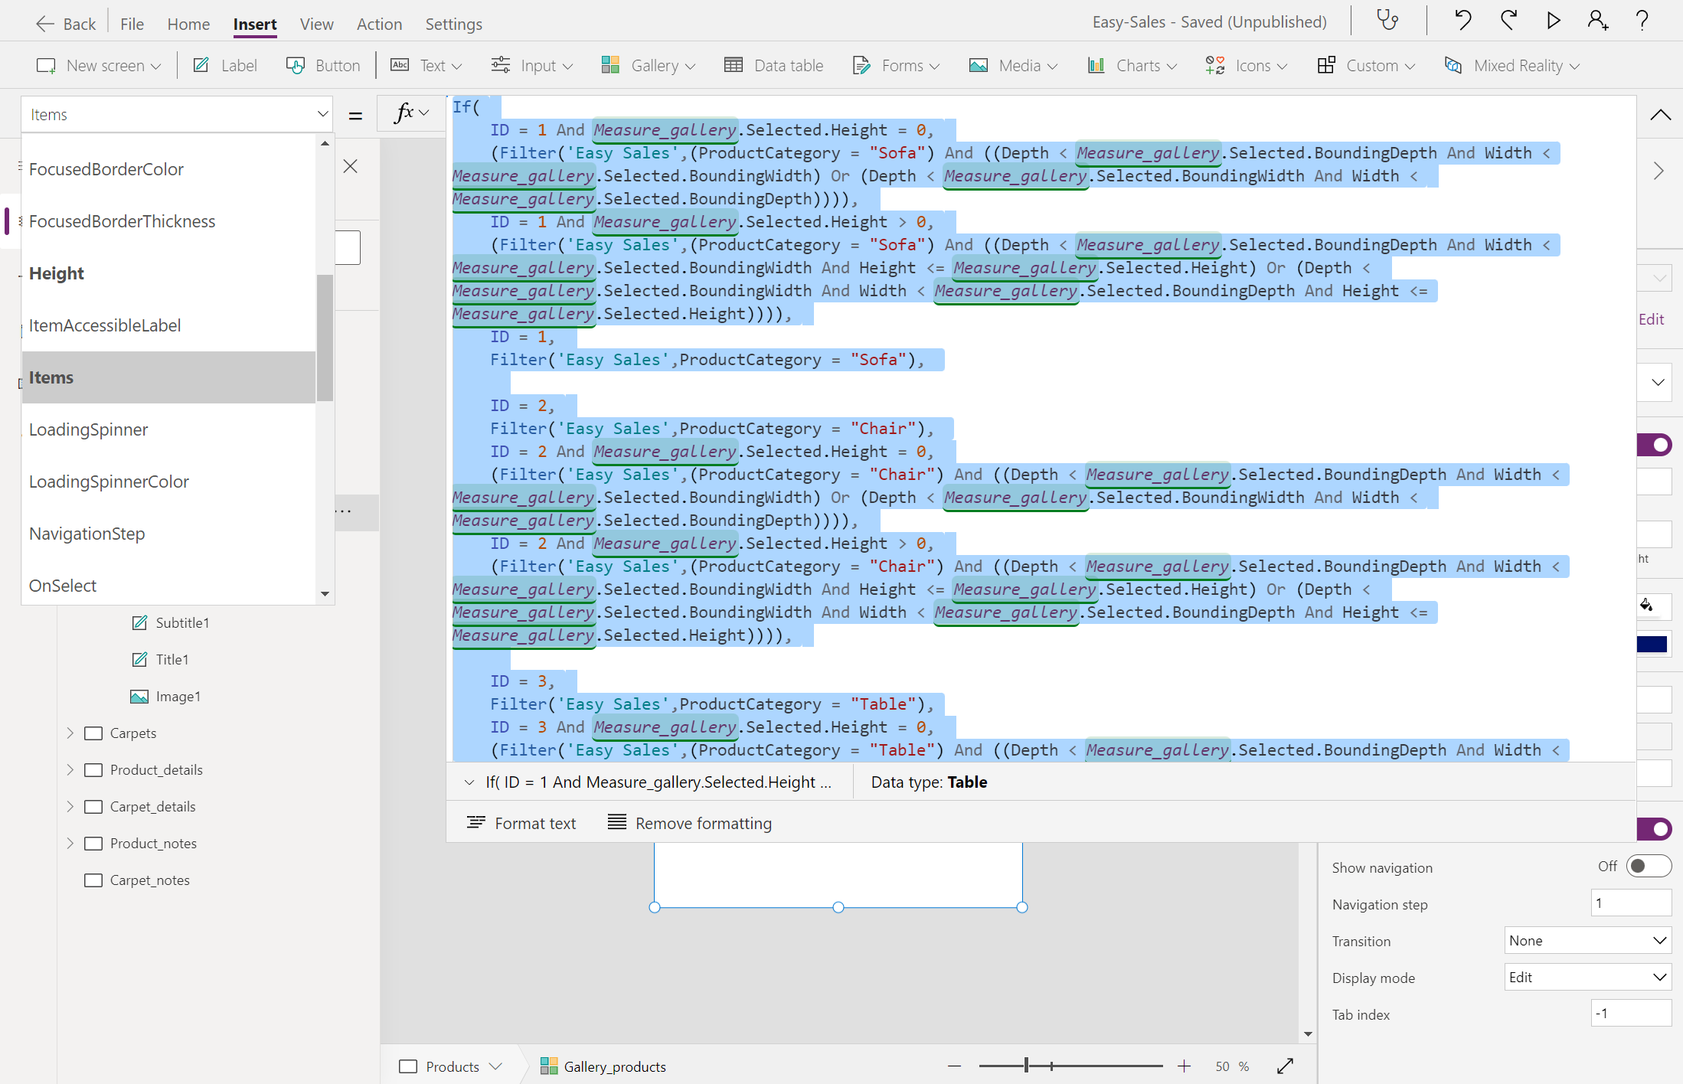Close the tree view search X

(351, 166)
